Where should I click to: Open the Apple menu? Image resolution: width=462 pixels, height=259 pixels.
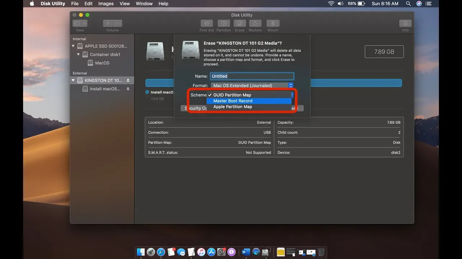click(x=32, y=4)
